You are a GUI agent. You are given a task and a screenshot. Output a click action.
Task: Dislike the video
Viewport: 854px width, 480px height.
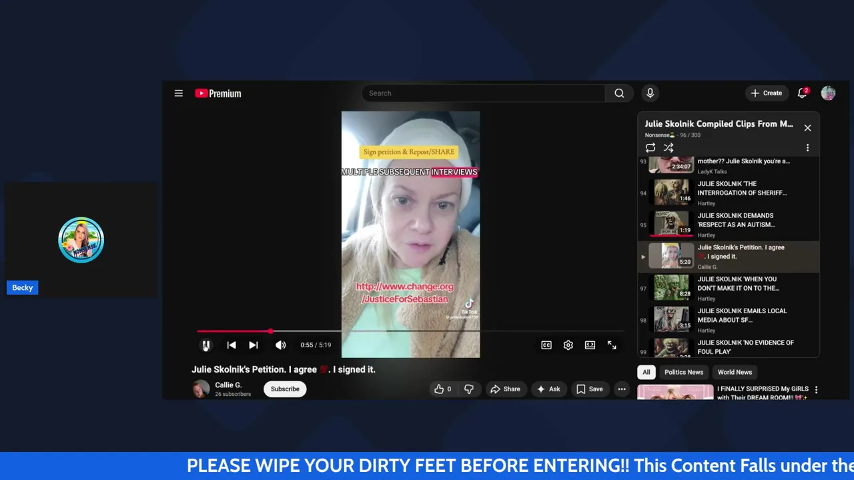(469, 389)
